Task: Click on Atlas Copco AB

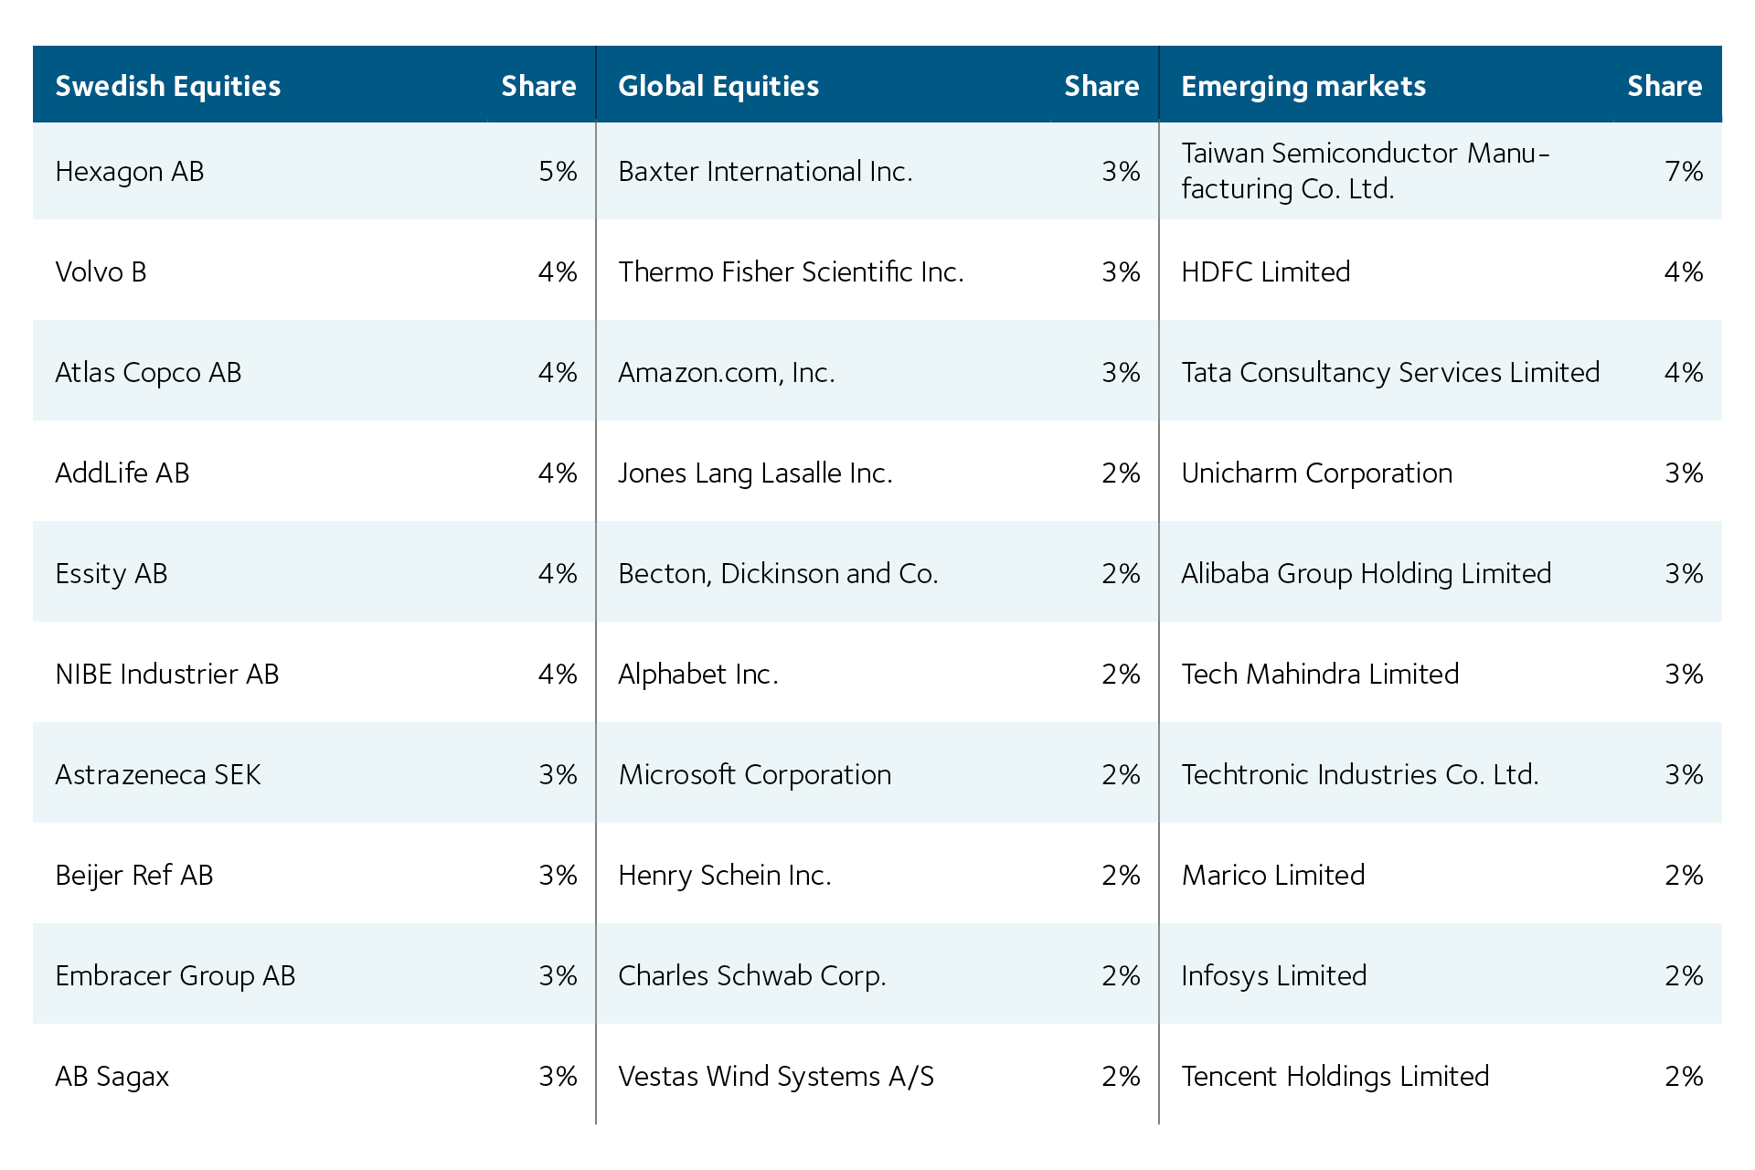Action: click(x=148, y=373)
